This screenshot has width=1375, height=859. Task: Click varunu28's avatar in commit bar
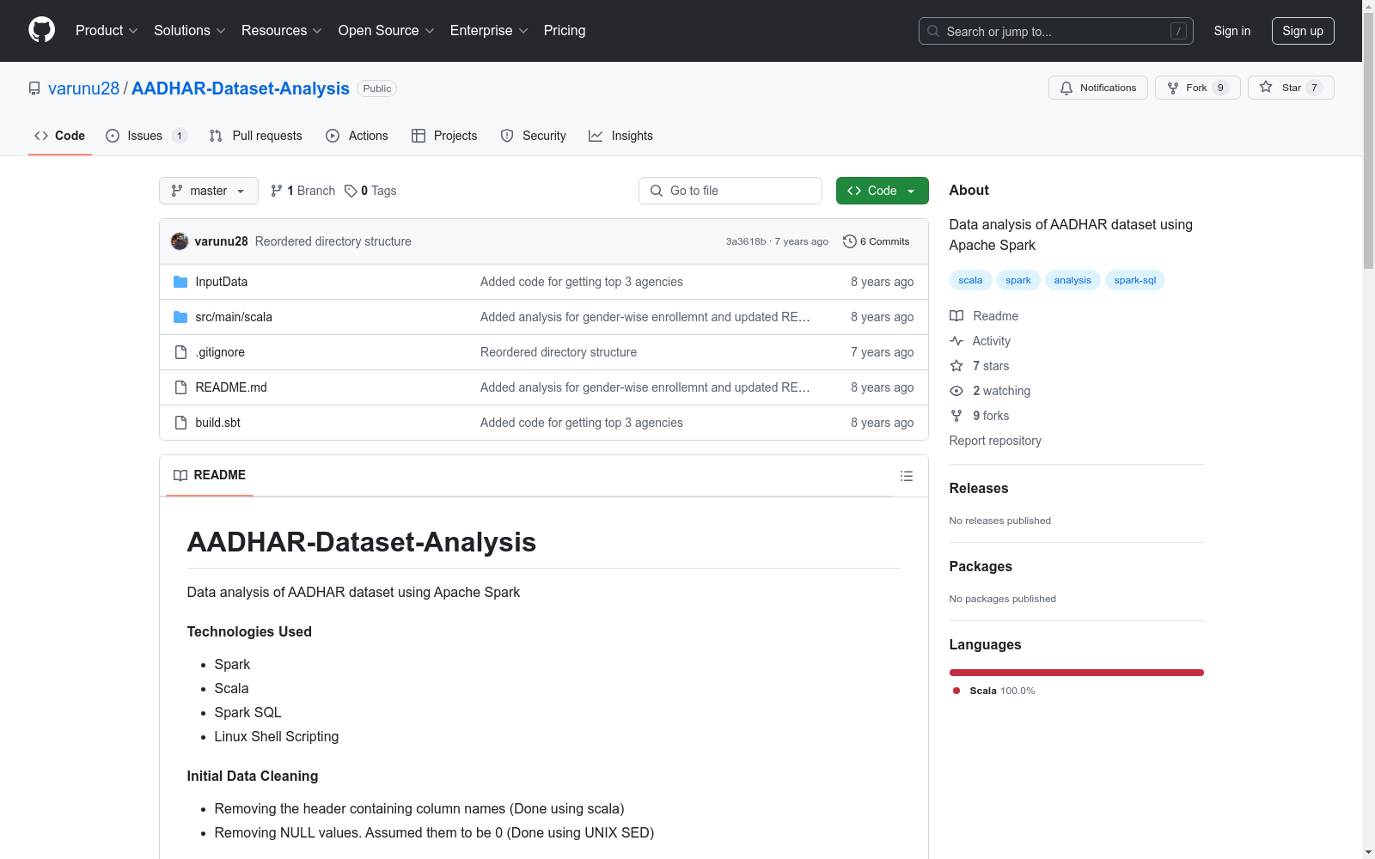click(x=180, y=241)
